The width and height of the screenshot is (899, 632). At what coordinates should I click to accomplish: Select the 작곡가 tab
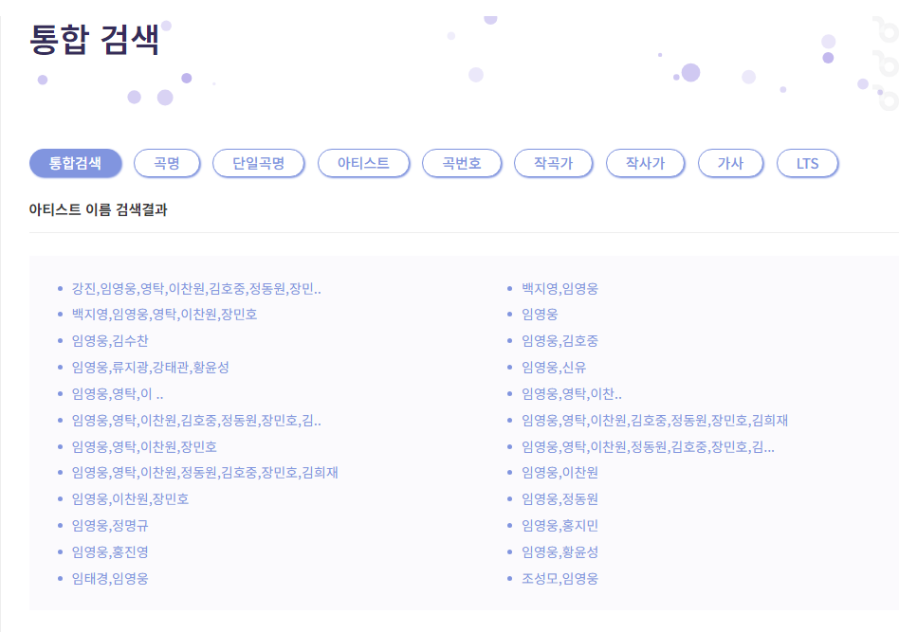pyautogui.click(x=554, y=163)
